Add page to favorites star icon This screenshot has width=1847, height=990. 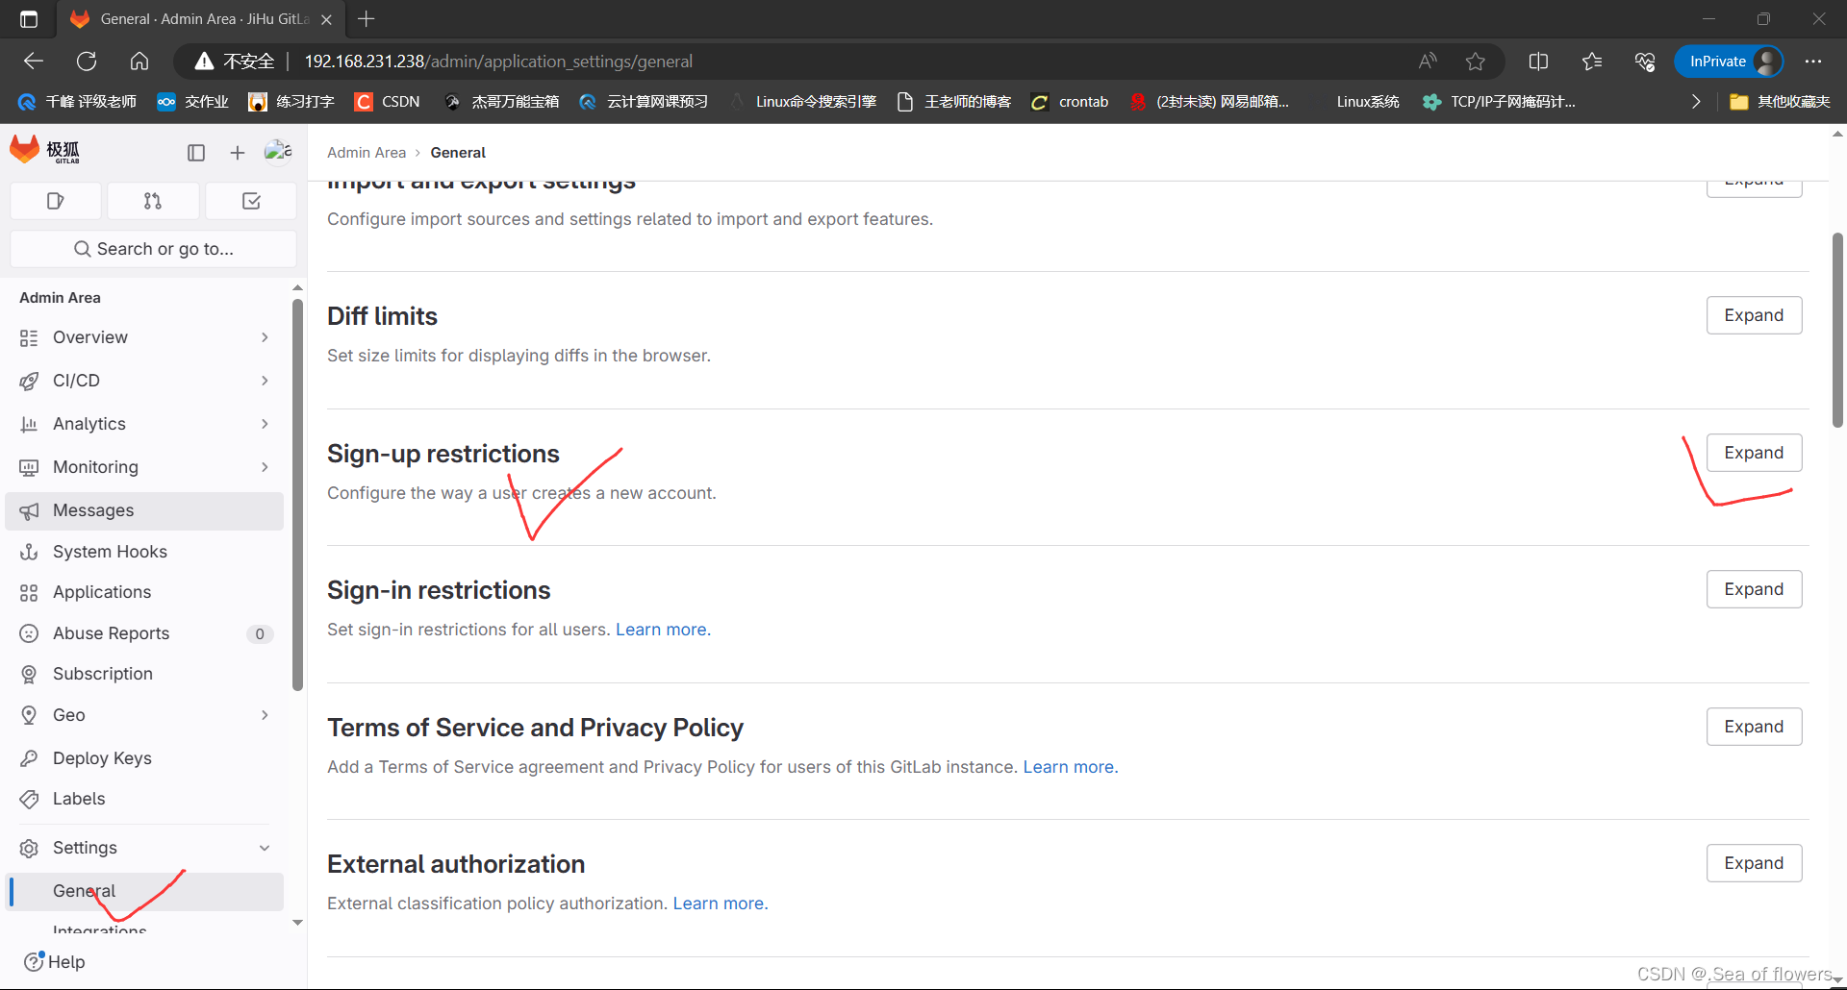click(x=1476, y=62)
